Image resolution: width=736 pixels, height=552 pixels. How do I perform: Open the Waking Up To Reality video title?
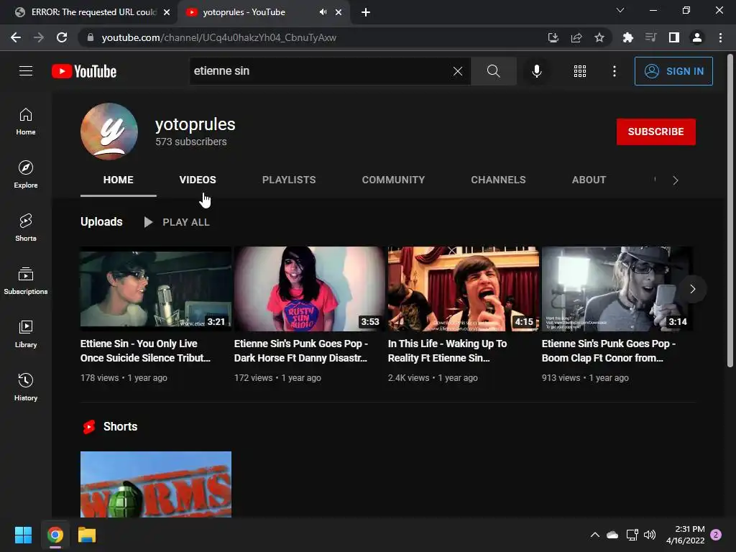pyautogui.click(x=447, y=351)
